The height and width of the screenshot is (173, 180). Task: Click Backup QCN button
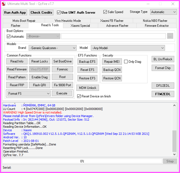click(112, 70)
